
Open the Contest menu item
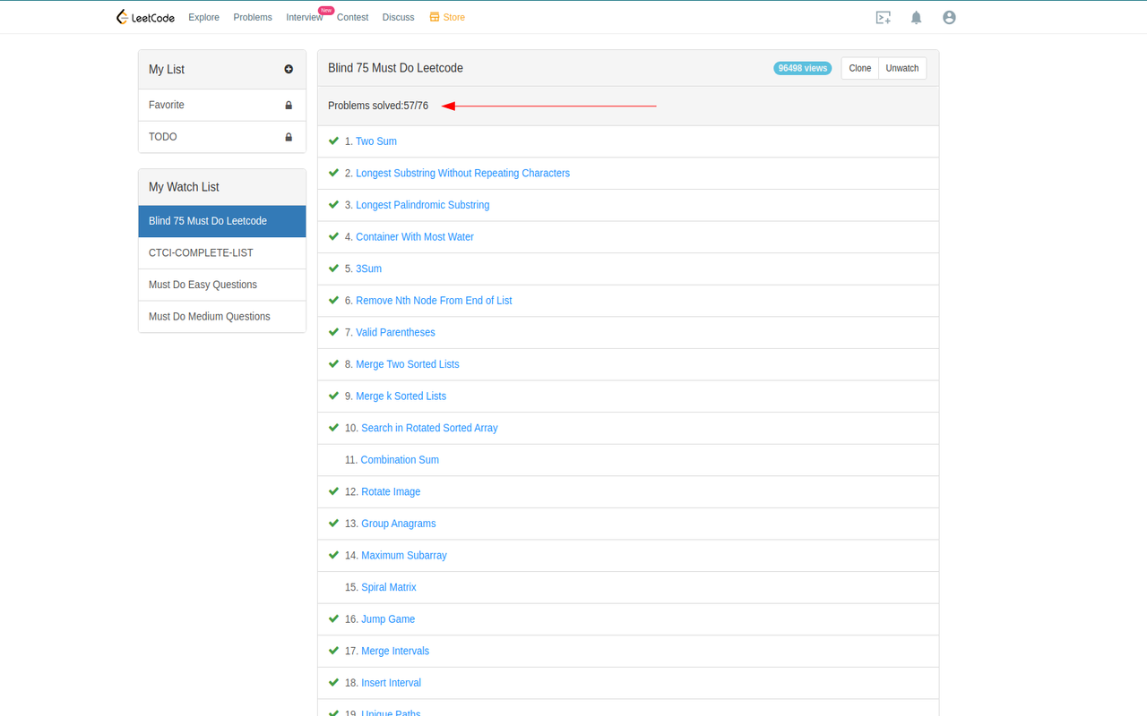[352, 17]
